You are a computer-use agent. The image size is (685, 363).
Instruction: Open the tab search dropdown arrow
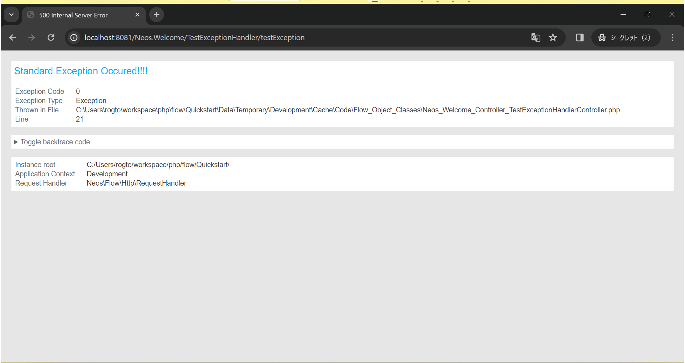[11, 15]
